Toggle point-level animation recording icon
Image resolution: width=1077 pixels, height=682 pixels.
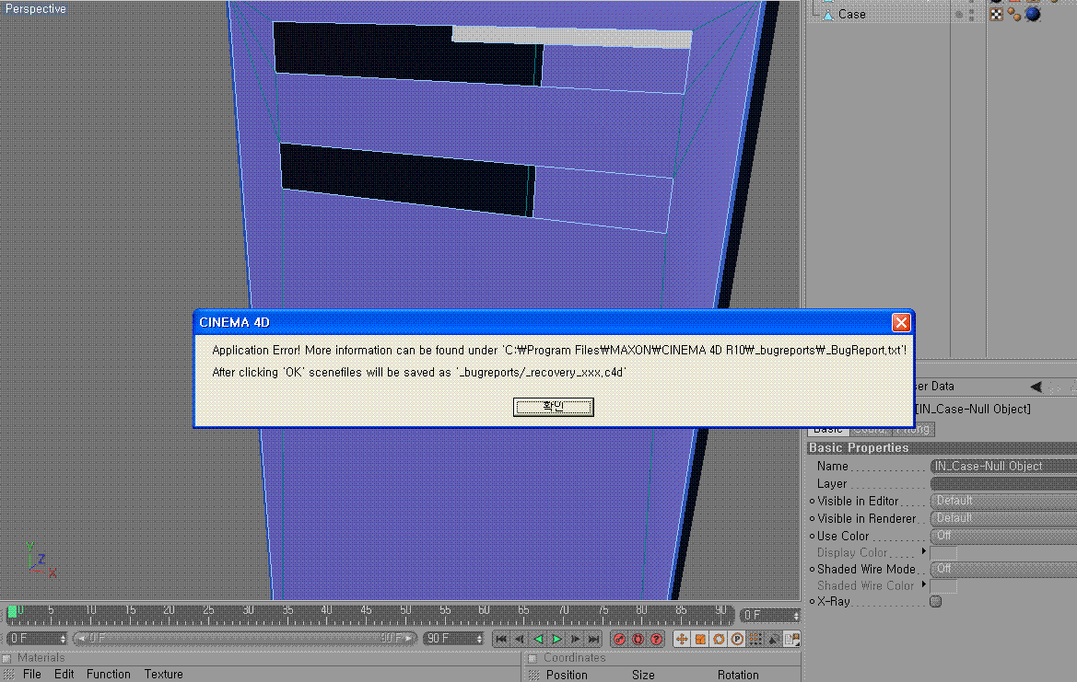pyautogui.click(x=755, y=640)
